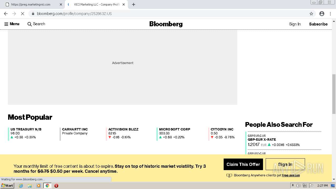
Task: Click the Most Popular heading
Action: [x=30, y=117]
